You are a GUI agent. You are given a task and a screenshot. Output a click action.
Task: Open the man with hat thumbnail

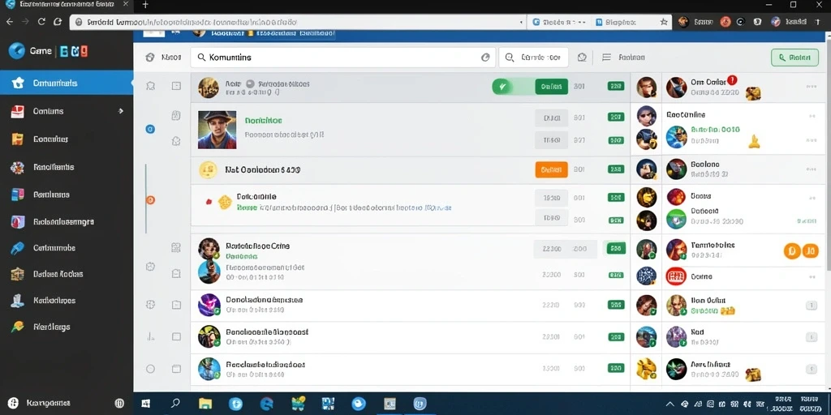pos(217,130)
